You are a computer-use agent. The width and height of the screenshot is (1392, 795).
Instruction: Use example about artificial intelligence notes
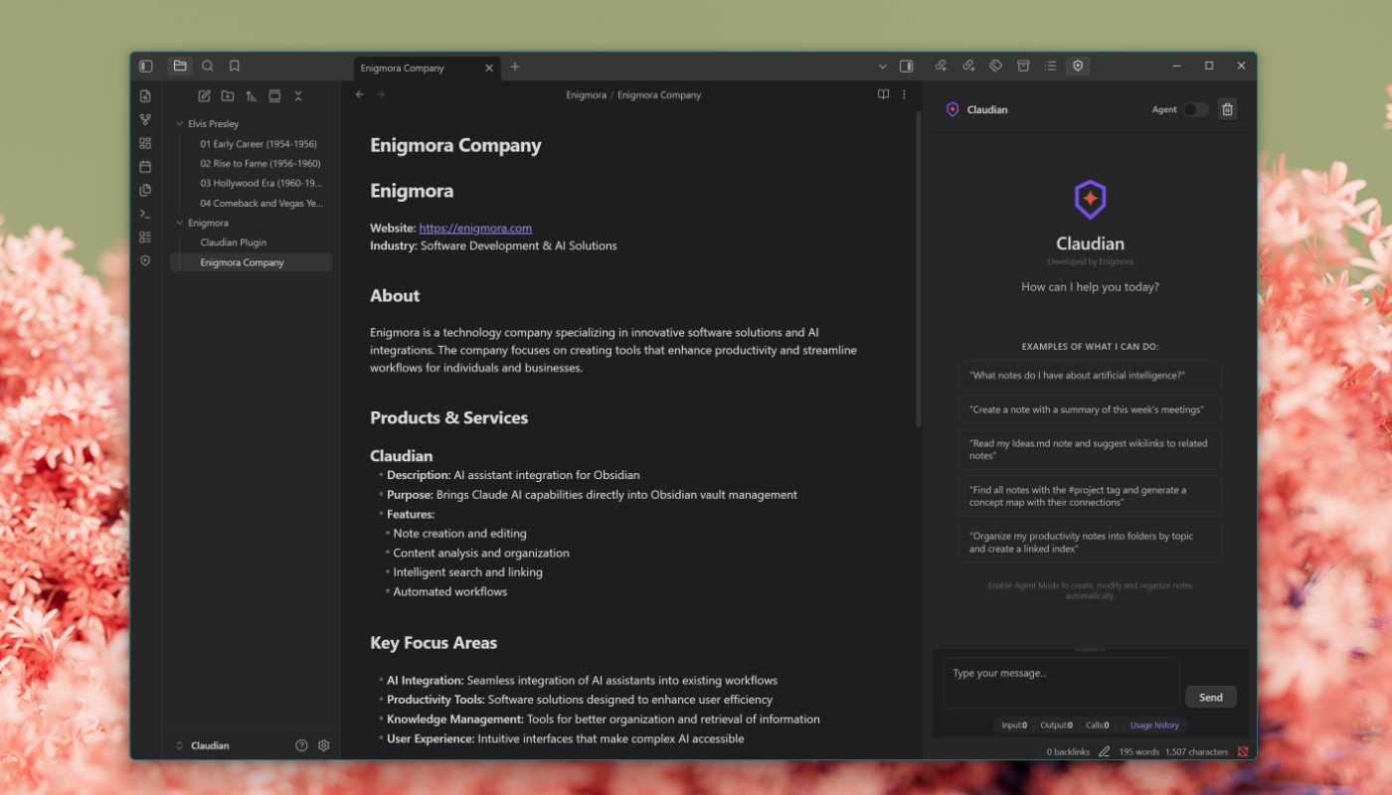[x=1090, y=376]
